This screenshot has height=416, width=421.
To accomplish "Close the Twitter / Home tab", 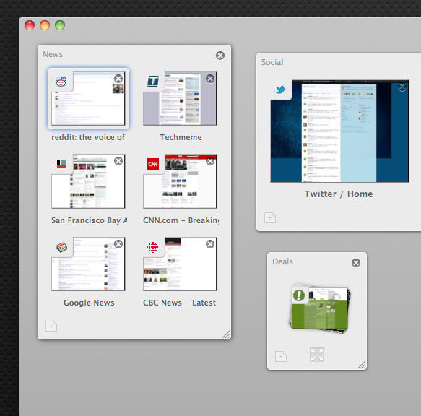I will point(402,87).
